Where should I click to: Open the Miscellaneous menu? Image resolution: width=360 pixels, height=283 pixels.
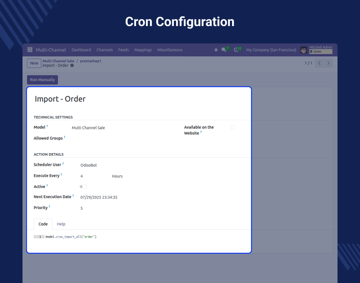point(170,50)
